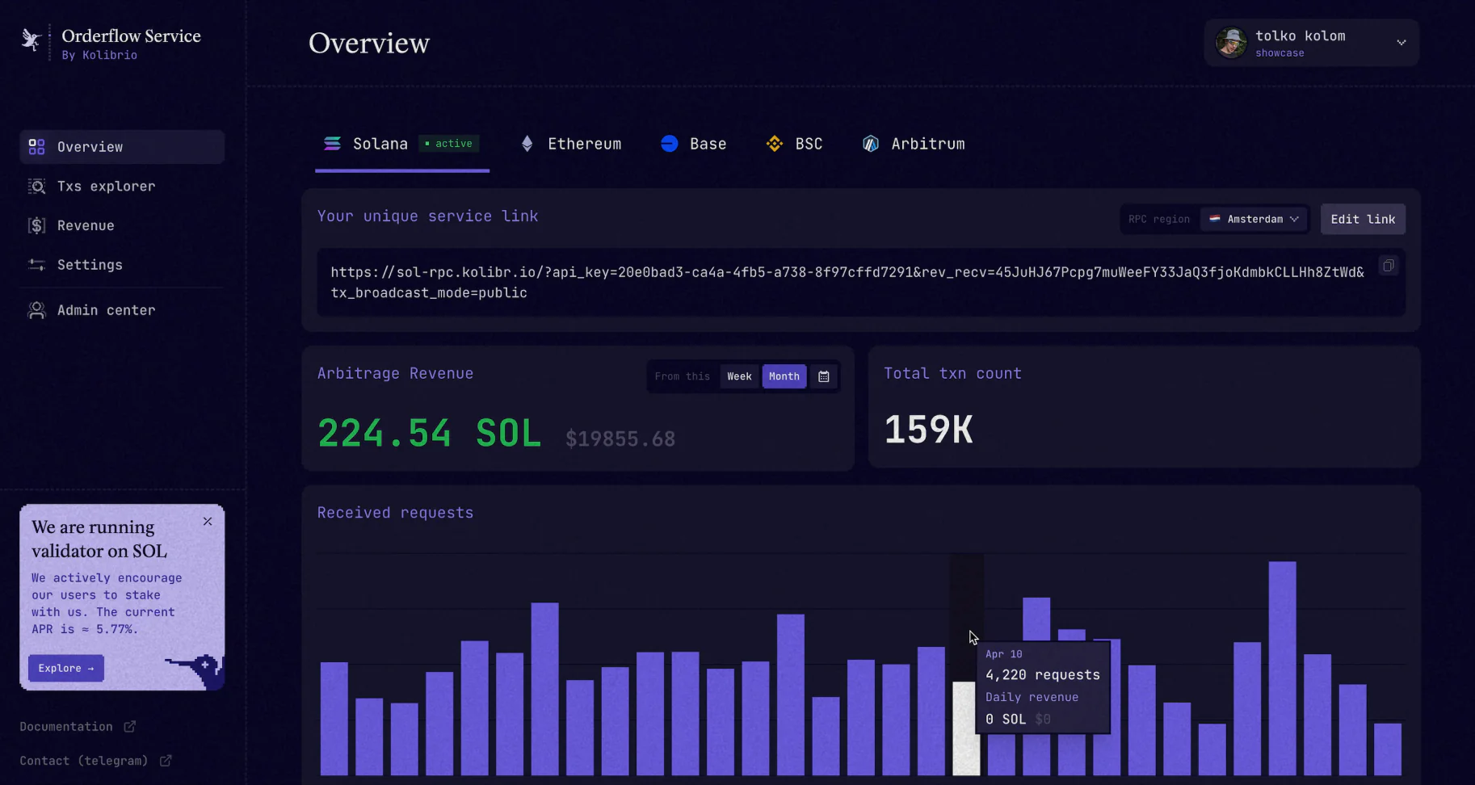
Task: Open Settings from sidebar
Action: click(x=122, y=265)
